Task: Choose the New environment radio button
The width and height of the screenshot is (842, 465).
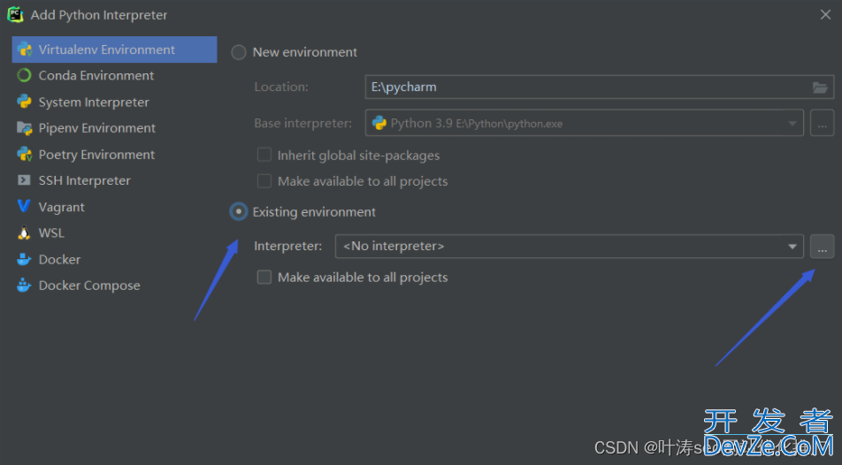Action: 239,52
